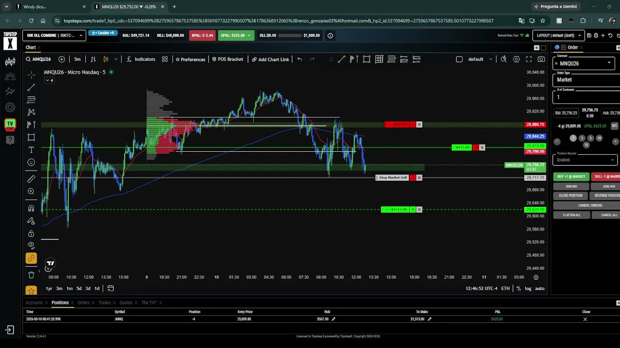Select the Text annotation tool
Screen dimensions: 620x348
coord(31,150)
